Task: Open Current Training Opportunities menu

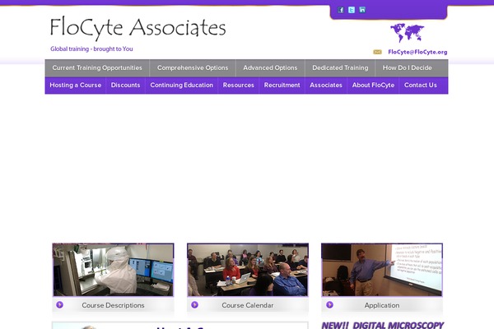Action: 97,68
